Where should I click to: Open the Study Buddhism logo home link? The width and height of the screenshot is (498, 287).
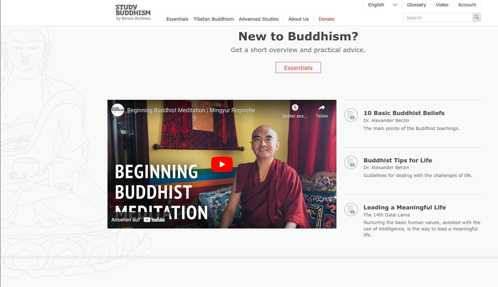133,12
